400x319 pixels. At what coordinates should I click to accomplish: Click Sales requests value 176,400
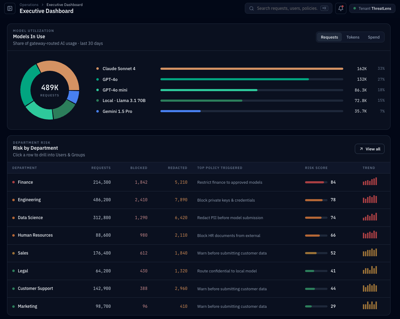pyautogui.click(x=102, y=253)
